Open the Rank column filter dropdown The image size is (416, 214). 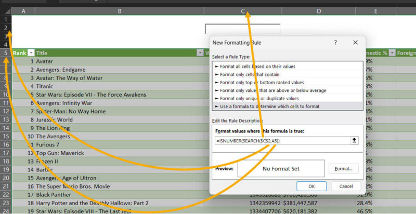tap(31, 53)
